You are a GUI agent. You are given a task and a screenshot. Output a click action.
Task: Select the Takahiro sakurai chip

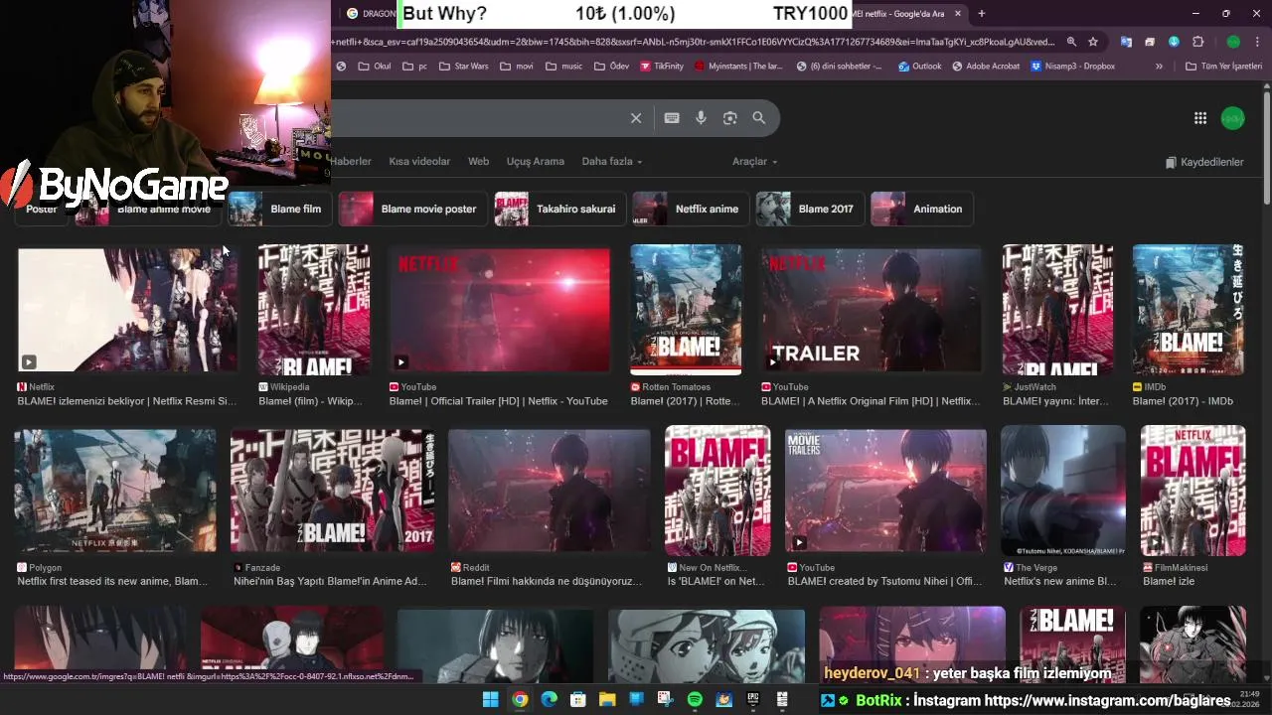click(x=559, y=209)
